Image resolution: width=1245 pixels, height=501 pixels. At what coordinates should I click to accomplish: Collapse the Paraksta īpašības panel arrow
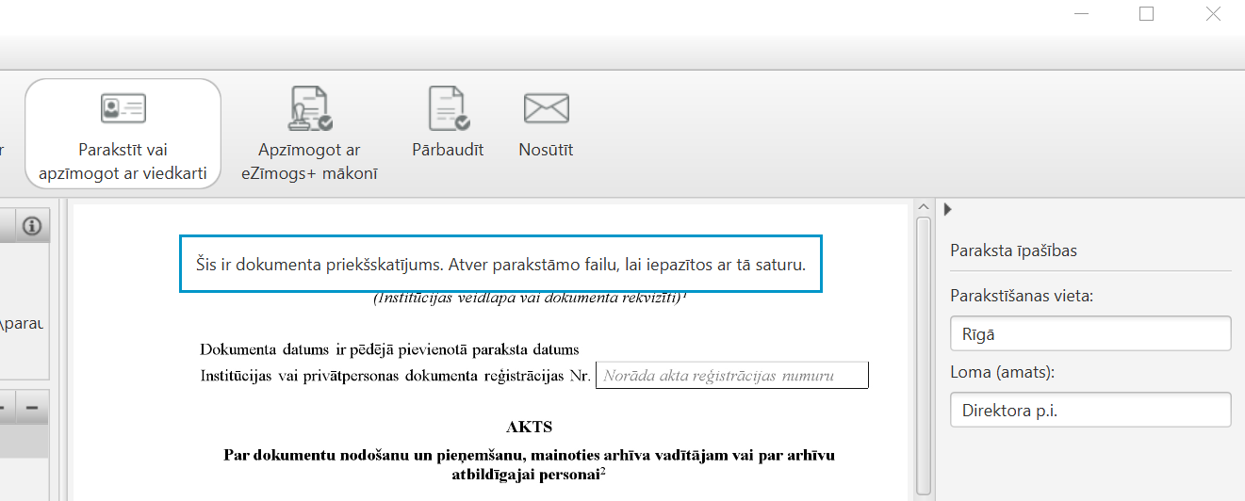point(948,209)
